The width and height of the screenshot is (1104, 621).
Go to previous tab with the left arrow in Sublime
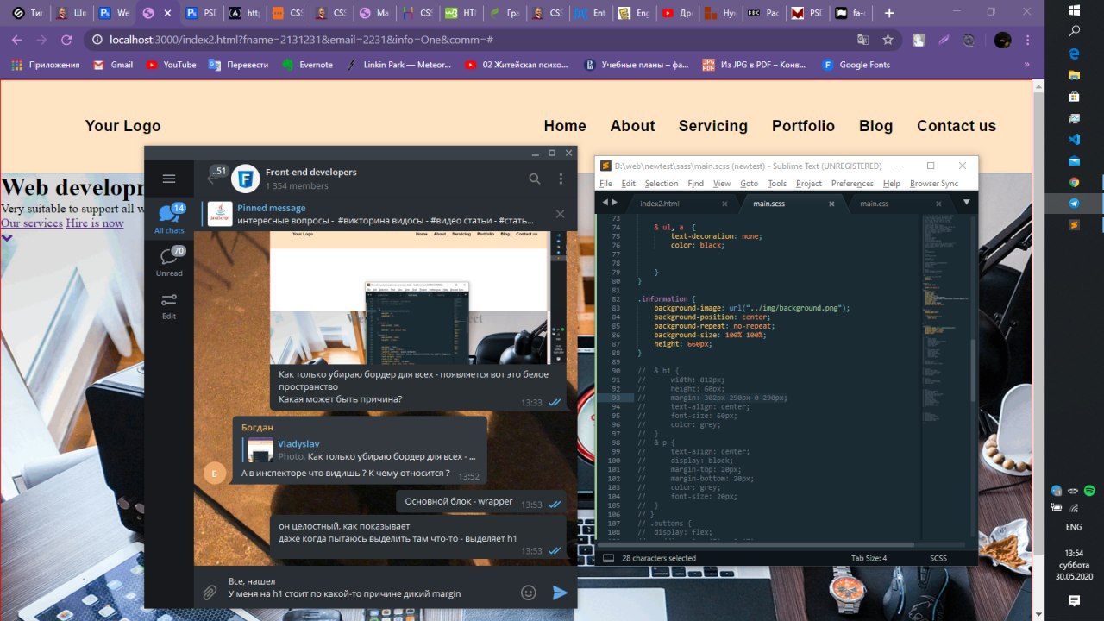604,203
